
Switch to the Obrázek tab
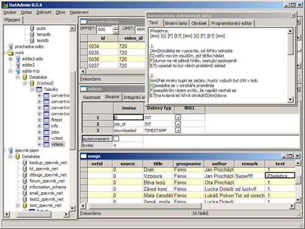tap(199, 23)
